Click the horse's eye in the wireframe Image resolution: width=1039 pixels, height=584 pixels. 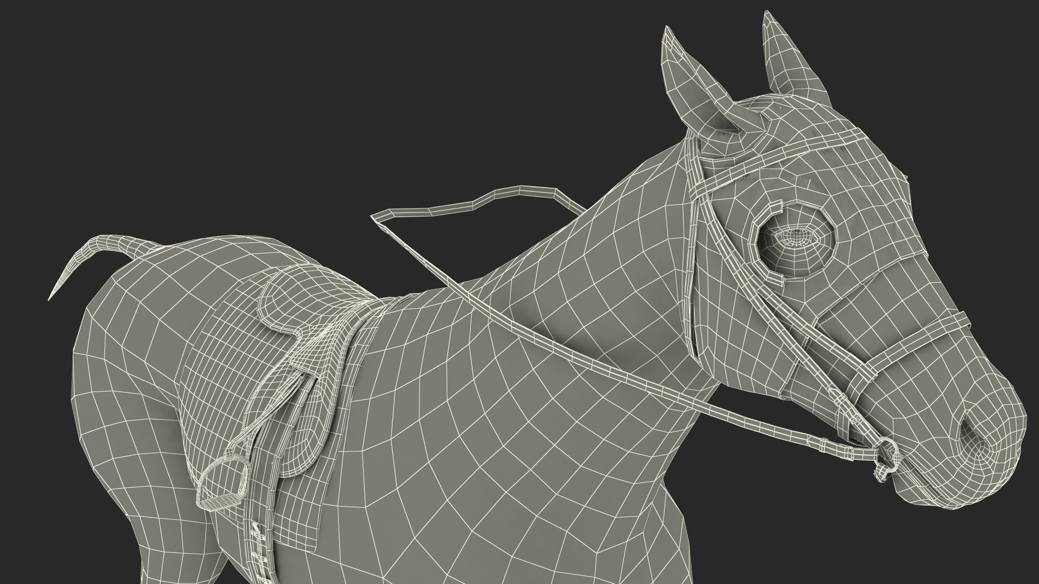[795, 237]
